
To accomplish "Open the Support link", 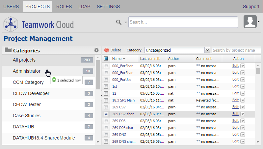I will tap(251, 7).
